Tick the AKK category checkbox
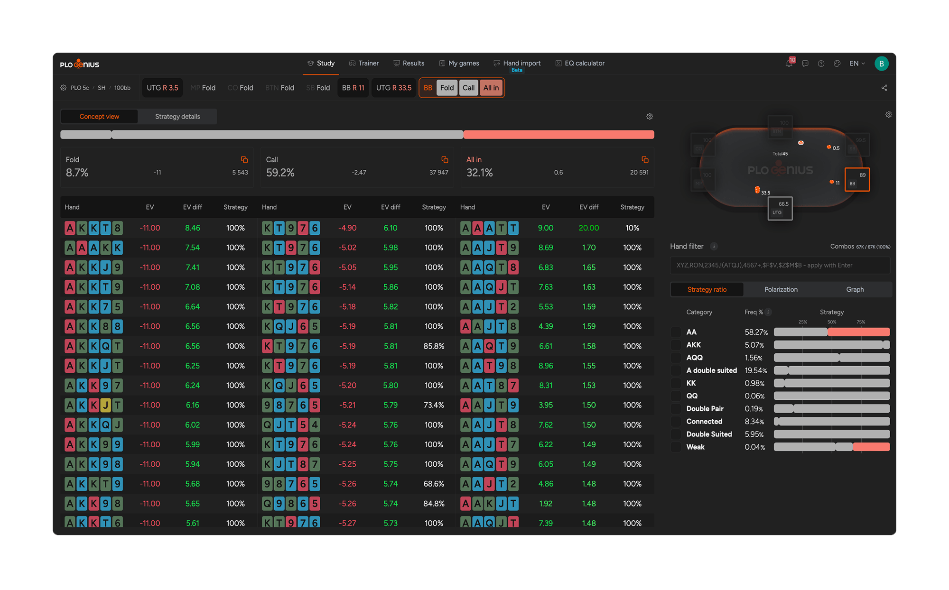This screenshot has width=949, height=590. (x=676, y=345)
